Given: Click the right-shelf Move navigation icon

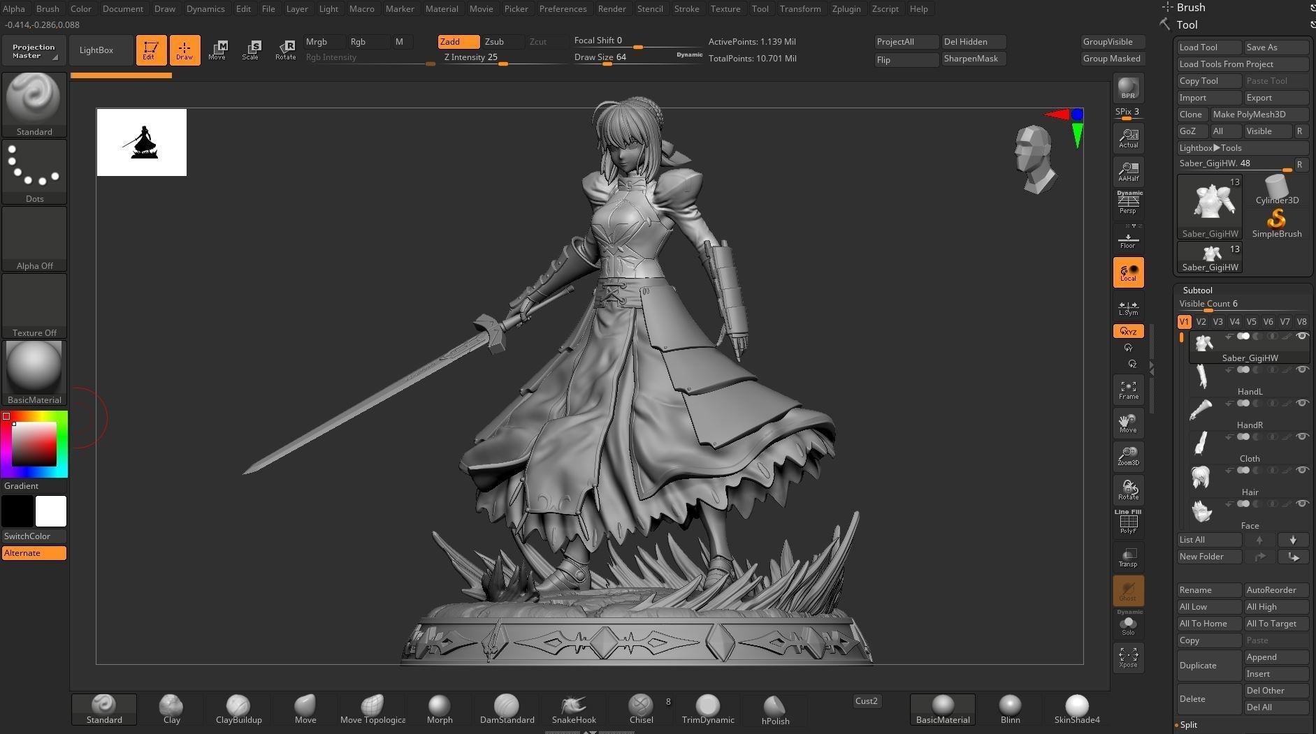Looking at the screenshot, I should point(1128,423).
